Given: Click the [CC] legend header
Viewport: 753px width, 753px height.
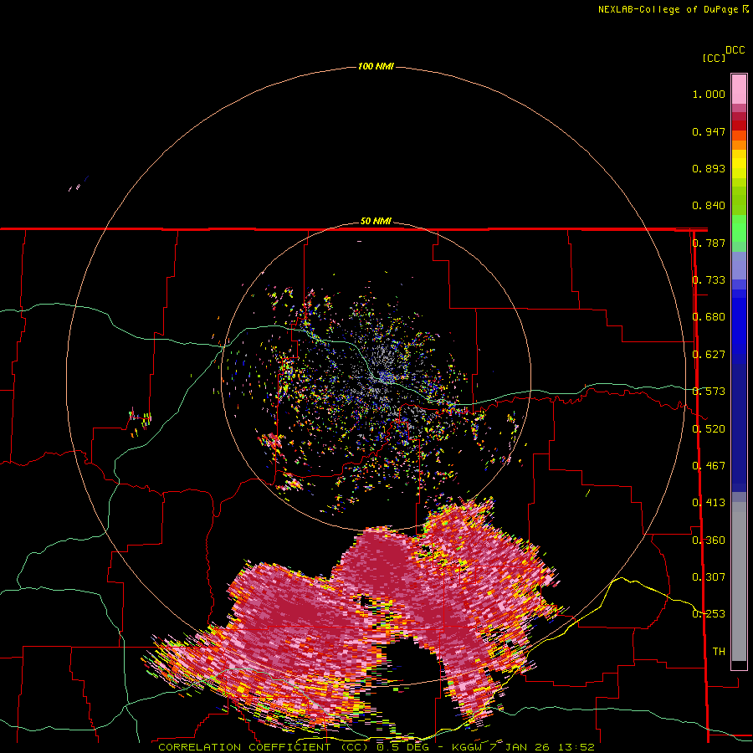Looking at the screenshot, I should [x=714, y=58].
